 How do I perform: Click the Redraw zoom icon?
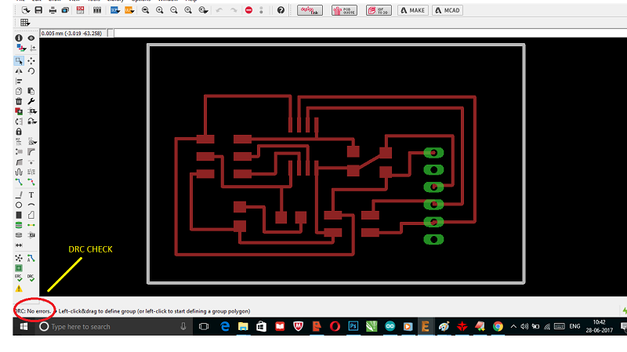point(188,10)
